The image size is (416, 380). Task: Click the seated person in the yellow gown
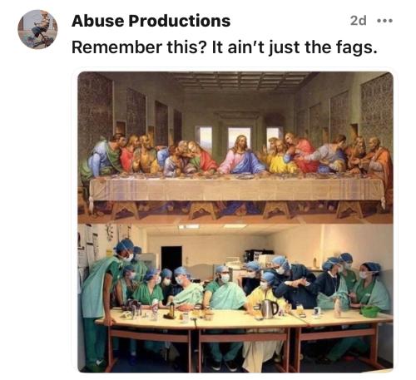coord(262,318)
